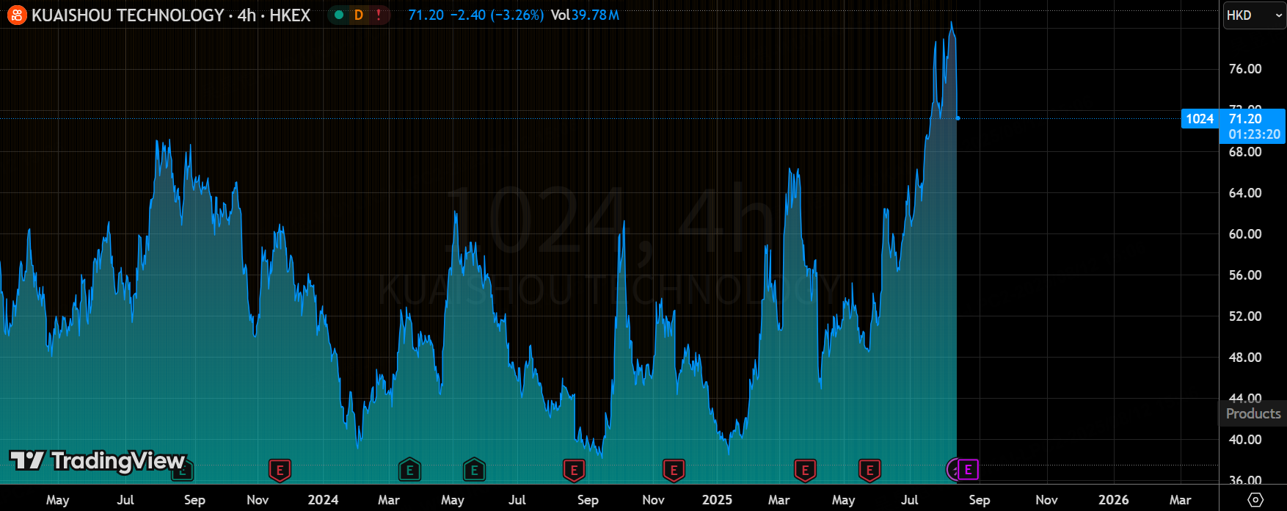Open magenta upcoming earnings E marker

pos(968,469)
